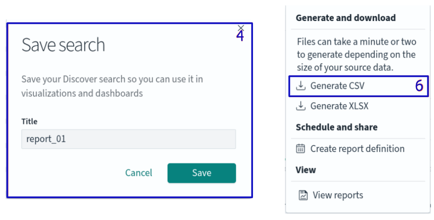Click the Generate and download section header

pos(346,18)
